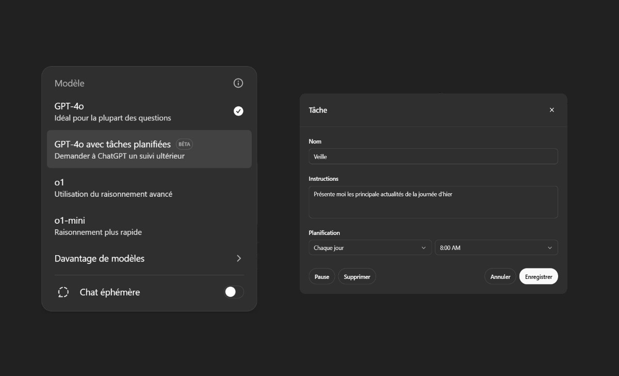The image size is (619, 376).
Task: Choose the o1-mini model
Action: [149, 226]
